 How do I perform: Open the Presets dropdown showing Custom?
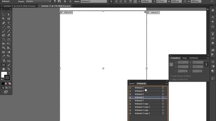coord(38,1)
